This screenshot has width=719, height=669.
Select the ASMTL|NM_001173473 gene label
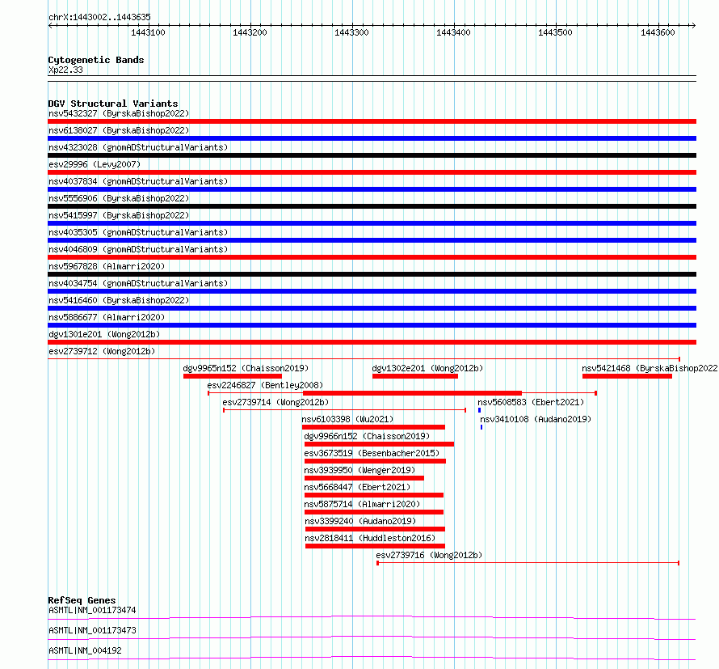pyautogui.click(x=92, y=630)
